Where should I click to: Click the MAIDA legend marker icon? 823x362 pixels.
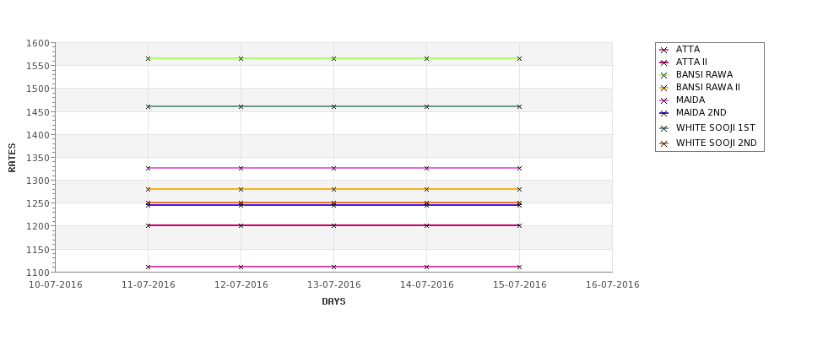pyautogui.click(x=664, y=100)
